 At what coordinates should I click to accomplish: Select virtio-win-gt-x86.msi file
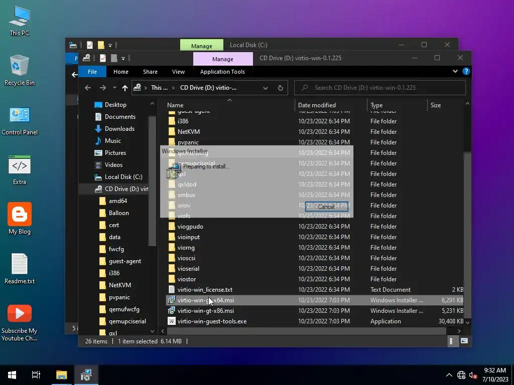click(205, 311)
